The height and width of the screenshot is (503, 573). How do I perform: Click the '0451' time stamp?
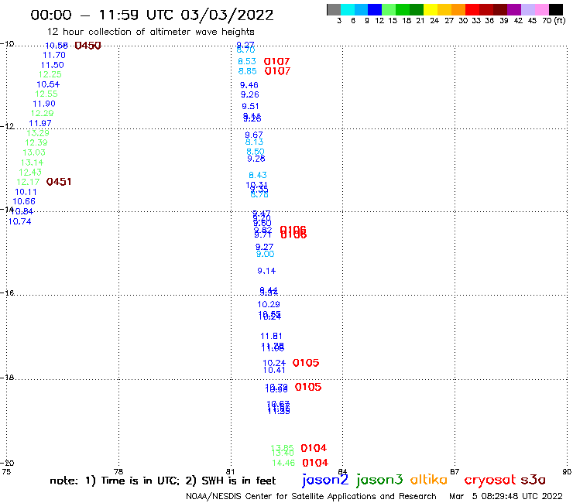coord(59,182)
